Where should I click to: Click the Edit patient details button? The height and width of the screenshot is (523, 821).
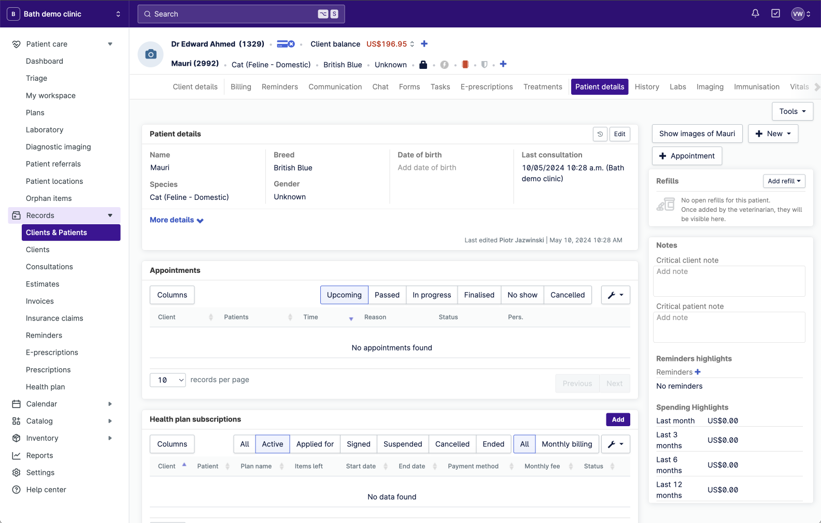click(619, 134)
